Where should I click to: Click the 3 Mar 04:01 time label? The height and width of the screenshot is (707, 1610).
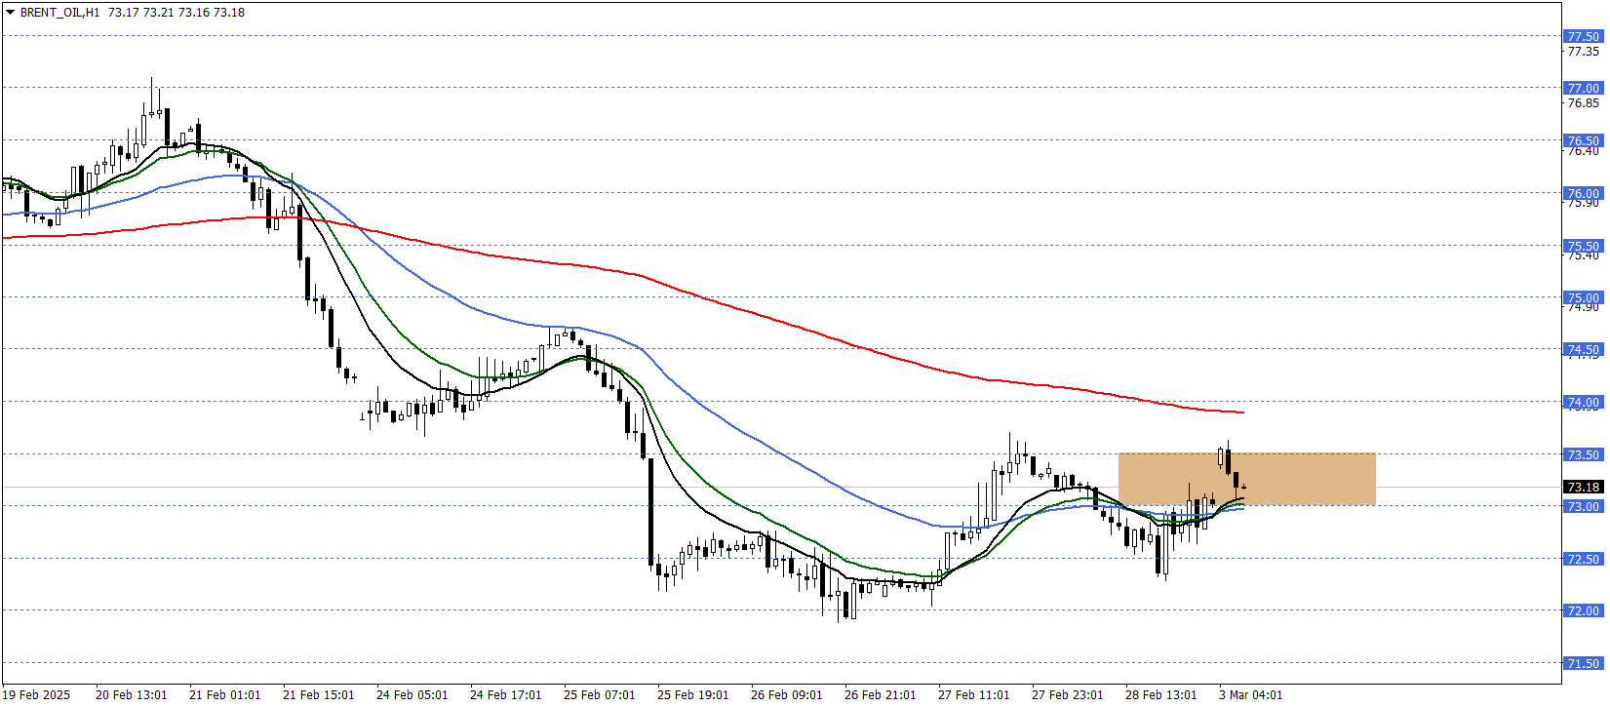(x=1251, y=695)
